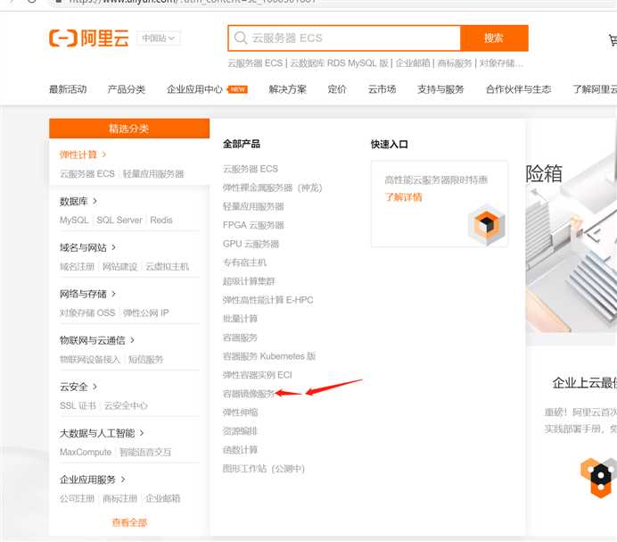Open the 公司注册 link
Image resolution: width=617 pixels, height=542 pixels.
click(77, 498)
